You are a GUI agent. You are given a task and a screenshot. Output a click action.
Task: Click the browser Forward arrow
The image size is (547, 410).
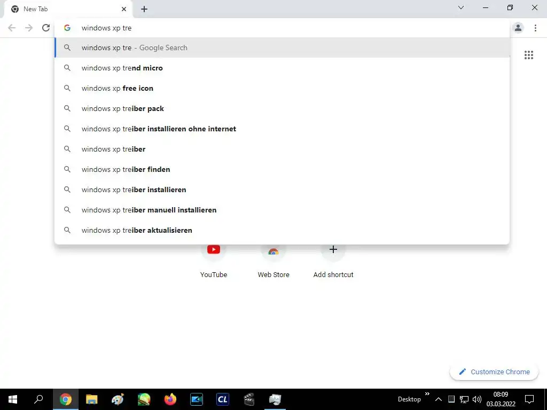(29, 28)
